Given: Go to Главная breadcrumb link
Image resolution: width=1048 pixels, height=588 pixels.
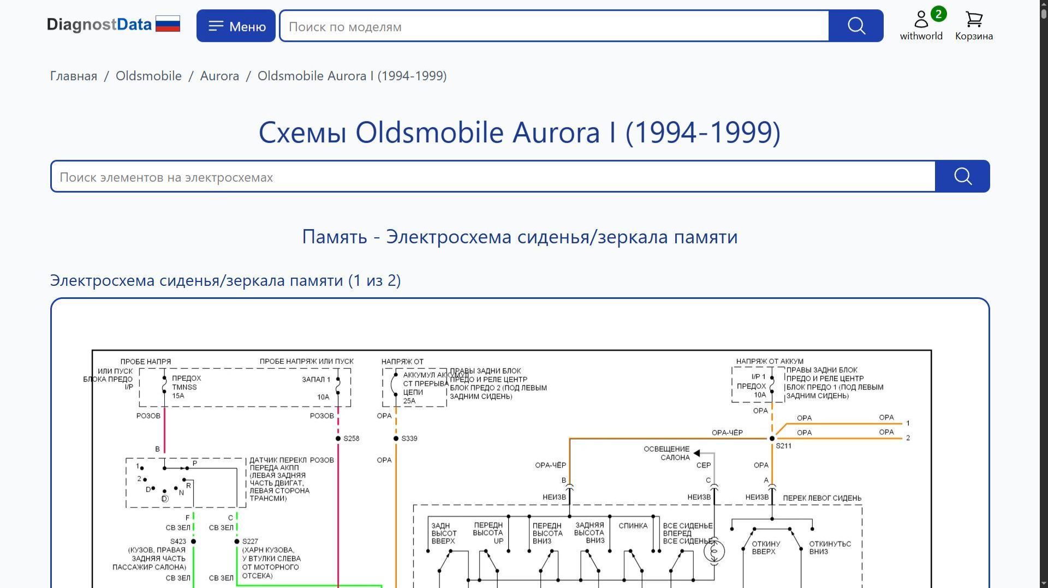Looking at the screenshot, I should coord(74,76).
